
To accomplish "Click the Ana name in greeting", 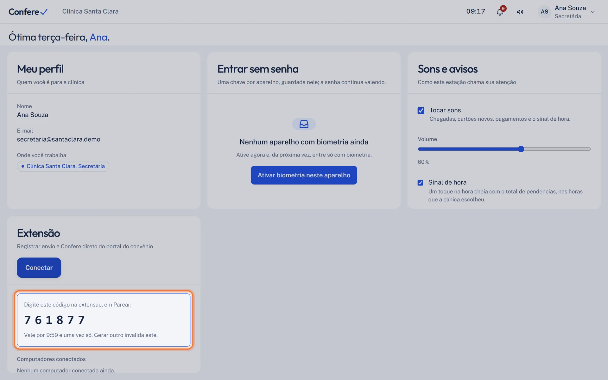I will [x=98, y=37].
